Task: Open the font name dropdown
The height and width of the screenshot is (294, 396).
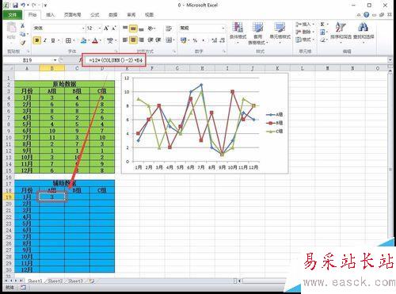Action: 83,28
